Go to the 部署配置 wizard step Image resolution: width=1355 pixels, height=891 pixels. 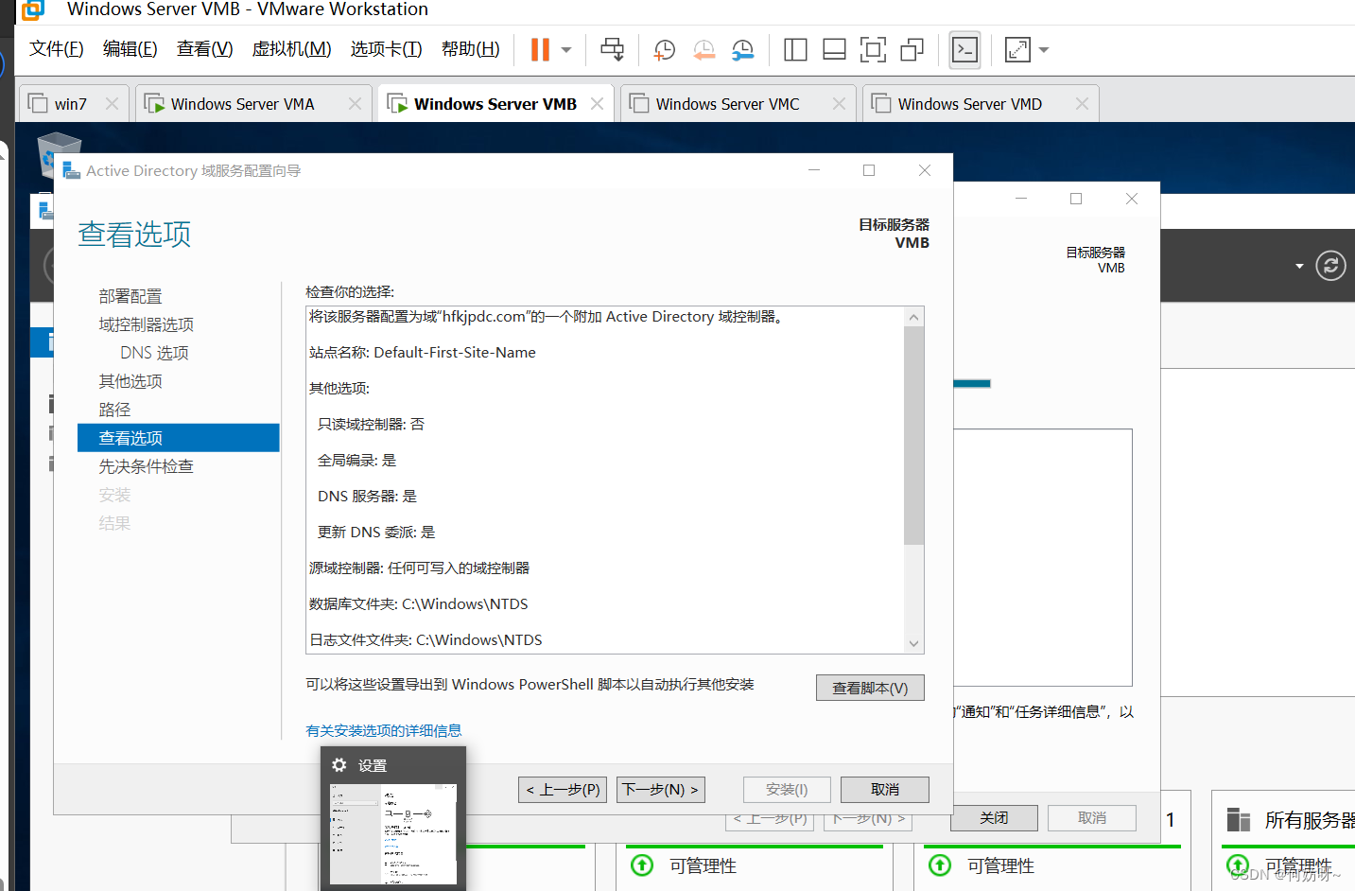tap(130, 296)
